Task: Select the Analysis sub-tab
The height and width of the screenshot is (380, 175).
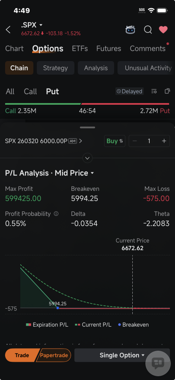Action: [x=96, y=68]
